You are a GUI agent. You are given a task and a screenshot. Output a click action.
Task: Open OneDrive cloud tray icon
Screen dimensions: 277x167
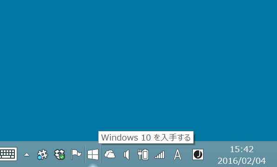110,154
